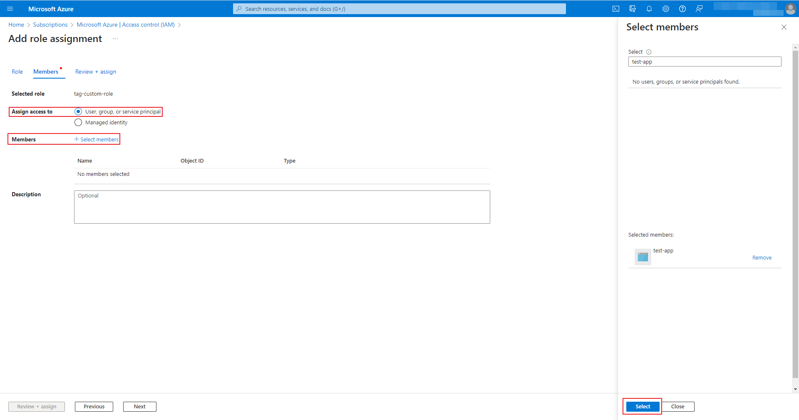Switch to the Review + assign tab
The width and height of the screenshot is (799, 420).
(96, 72)
